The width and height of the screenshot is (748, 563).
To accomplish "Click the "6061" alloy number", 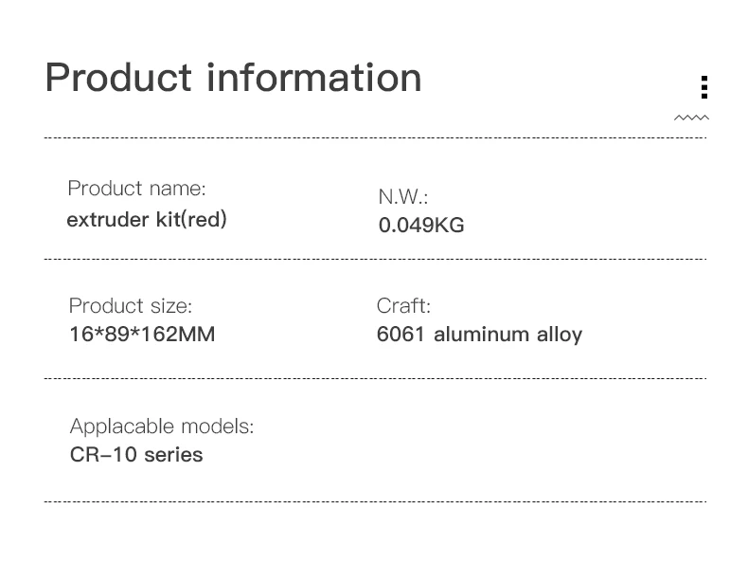I will 400,335.
